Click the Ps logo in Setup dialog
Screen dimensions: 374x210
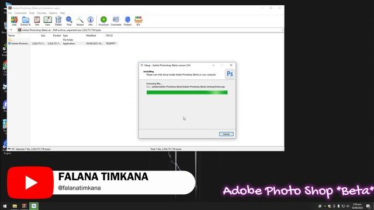pyautogui.click(x=230, y=74)
